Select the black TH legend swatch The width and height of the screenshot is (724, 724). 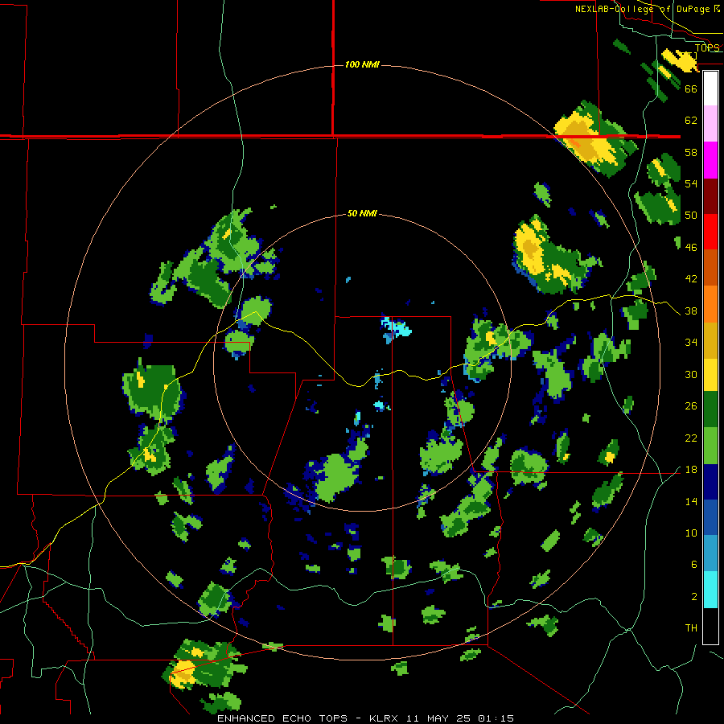click(710, 626)
